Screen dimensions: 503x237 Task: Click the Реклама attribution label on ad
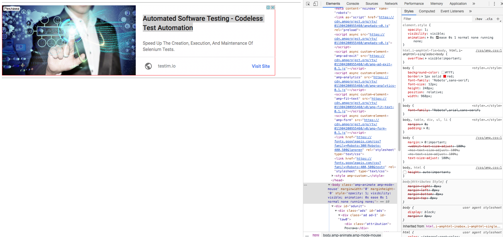point(12,9)
